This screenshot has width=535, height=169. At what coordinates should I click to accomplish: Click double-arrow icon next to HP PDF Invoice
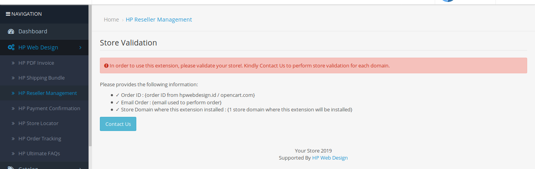13,63
